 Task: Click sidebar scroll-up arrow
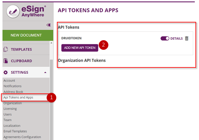(51, 43)
